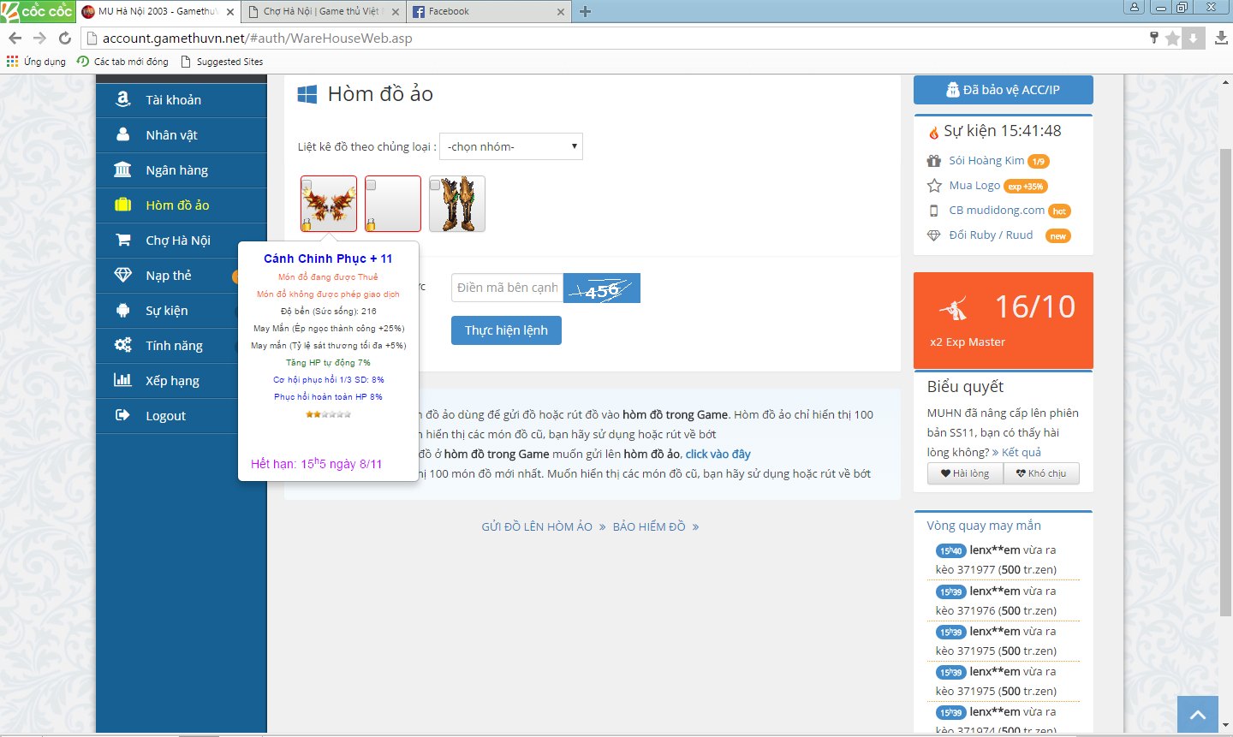Expand GỬI ĐỒ LÊN HÒM ẢO link
Viewport: 1233px width, 737px height.
coord(537,526)
